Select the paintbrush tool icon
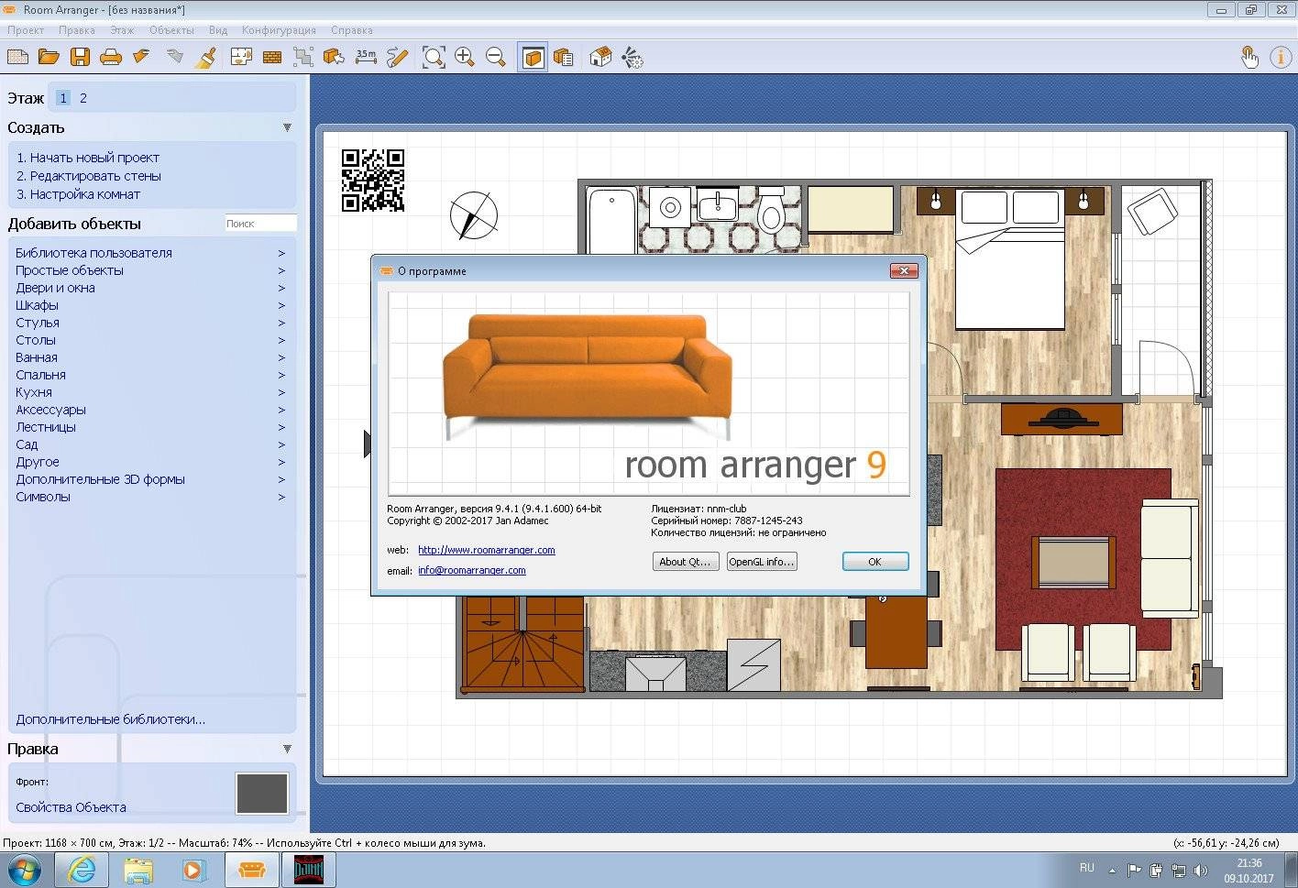The width and height of the screenshot is (1298, 888). pyautogui.click(x=206, y=57)
